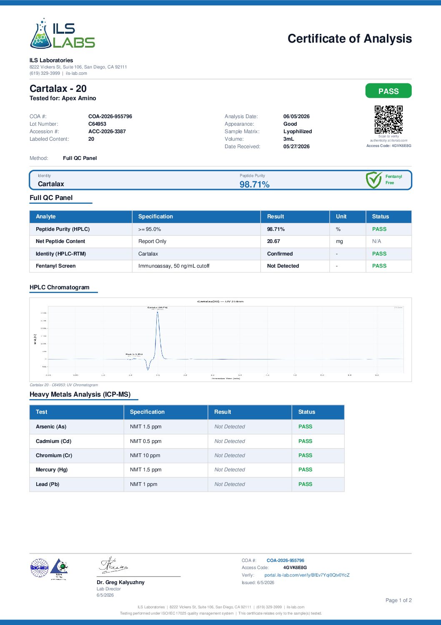This screenshot has width=441, height=625.
Task: Select the "Certificate of Analysis" title
Action: 350,39
